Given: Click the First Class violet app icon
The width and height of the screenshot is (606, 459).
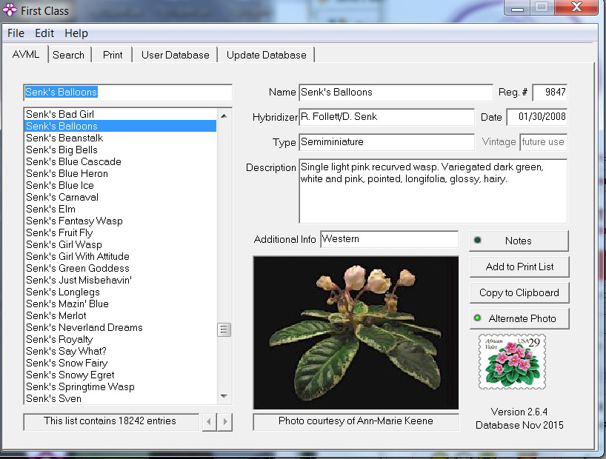Looking at the screenshot, I should [10, 10].
